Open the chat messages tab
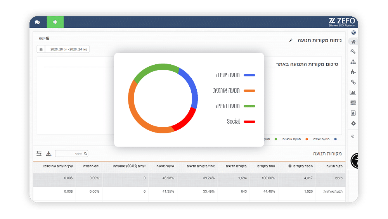Viewport: 388px width, 219px height. (x=38, y=22)
